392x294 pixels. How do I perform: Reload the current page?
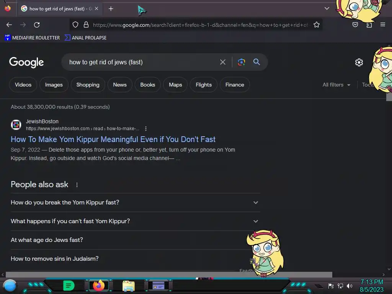coord(37,25)
